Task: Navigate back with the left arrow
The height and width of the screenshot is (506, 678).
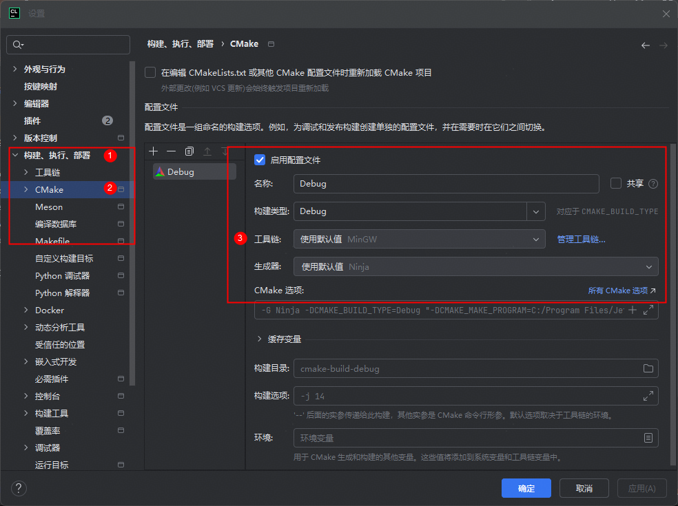Action: click(x=646, y=45)
